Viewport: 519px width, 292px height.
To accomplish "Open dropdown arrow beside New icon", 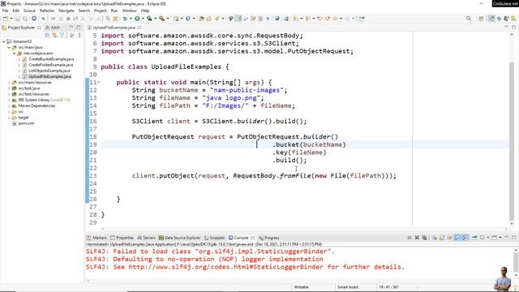I will tap(11, 19).
